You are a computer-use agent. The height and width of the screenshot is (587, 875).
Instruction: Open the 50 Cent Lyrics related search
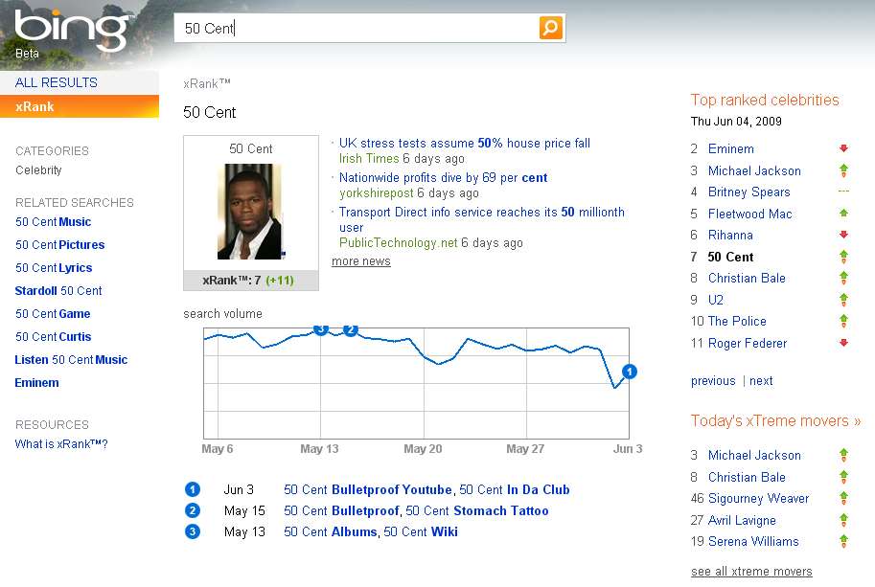point(54,268)
